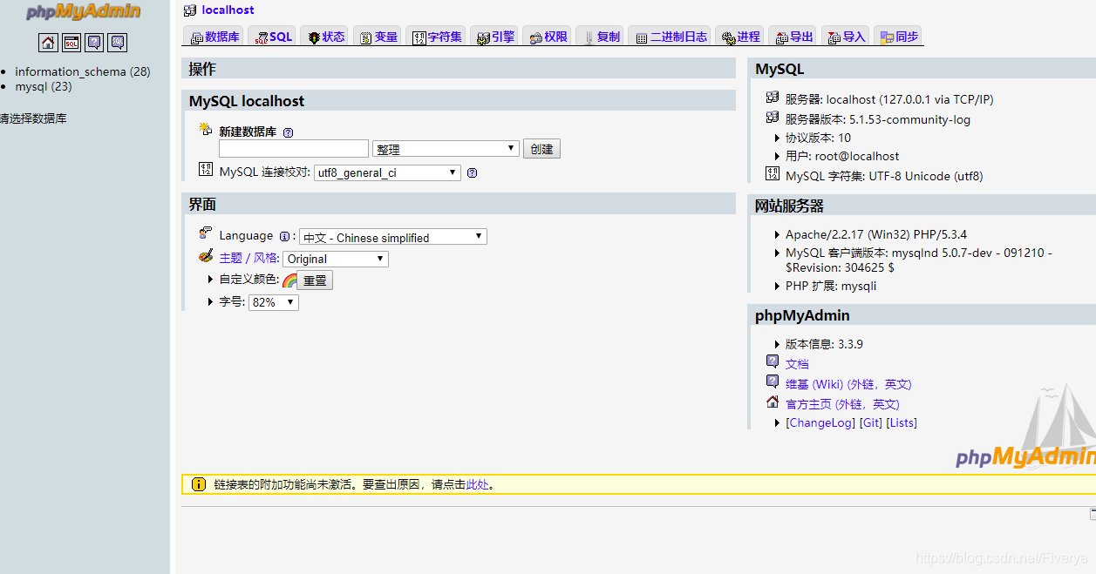Click the documentation icon next to 文档
Image resolution: width=1096 pixels, height=574 pixels.
tap(773, 361)
